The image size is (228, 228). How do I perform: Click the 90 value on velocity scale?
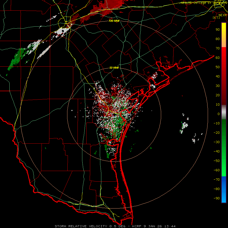(218, 30)
